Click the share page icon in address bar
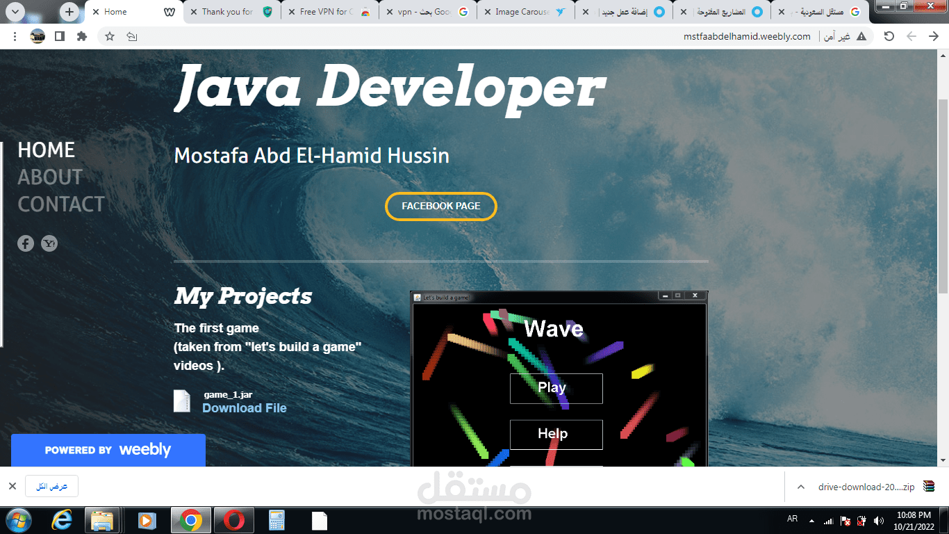 (132, 36)
